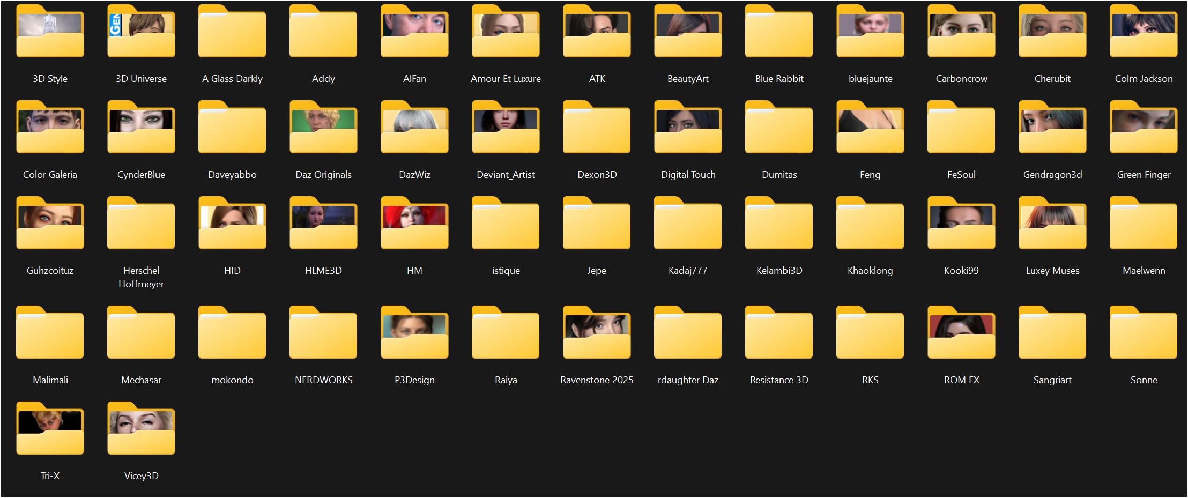
Task: Open the Gendragon3d folder
Action: pos(1052,127)
